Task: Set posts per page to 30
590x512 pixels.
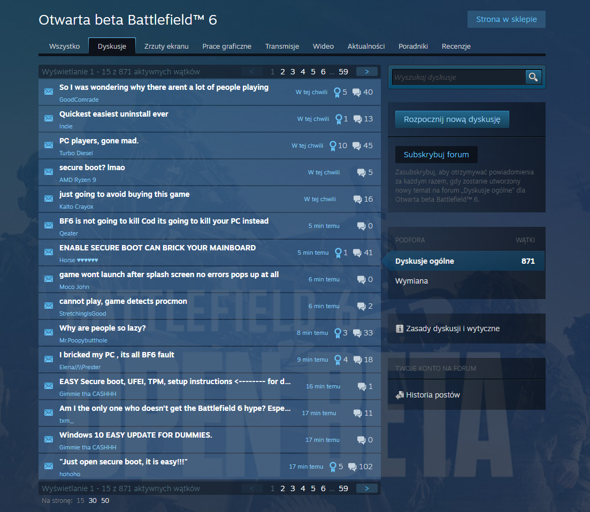Action: click(x=93, y=501)
